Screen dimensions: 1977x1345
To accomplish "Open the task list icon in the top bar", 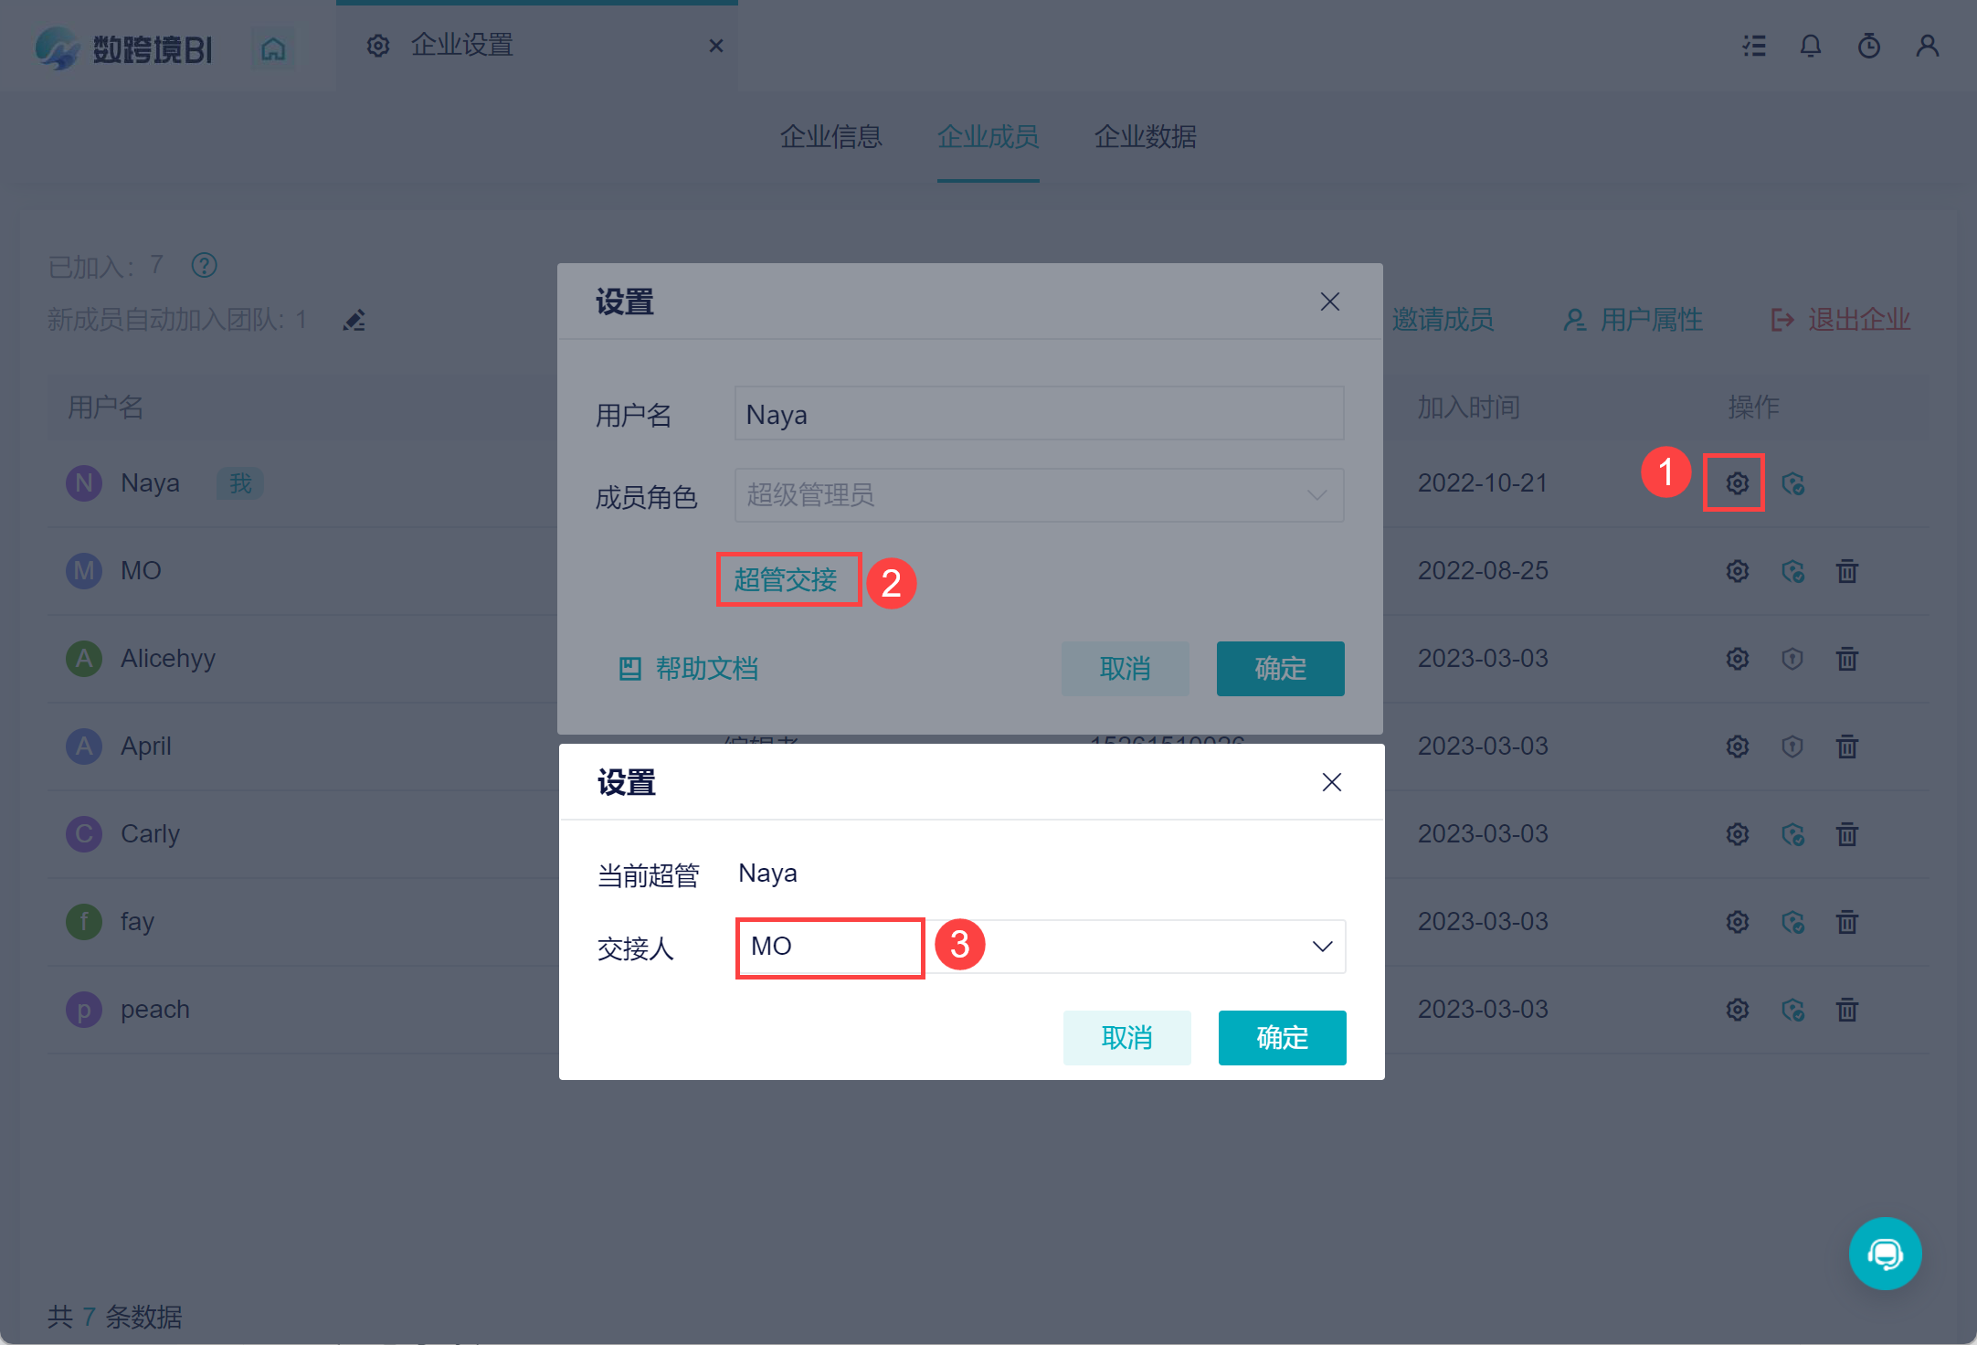I will point(1753,46).
